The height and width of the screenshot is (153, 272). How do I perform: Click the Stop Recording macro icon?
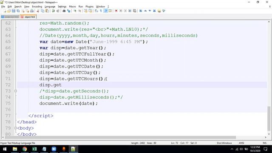121,11
